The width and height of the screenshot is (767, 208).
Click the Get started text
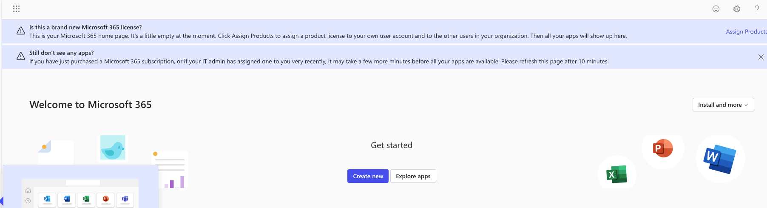pyautogui.click(x=392, y=145)
